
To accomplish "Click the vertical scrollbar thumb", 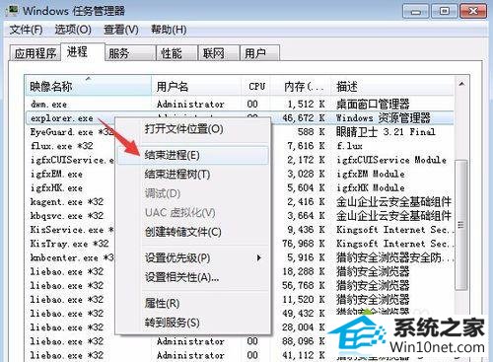I will 461,225.
